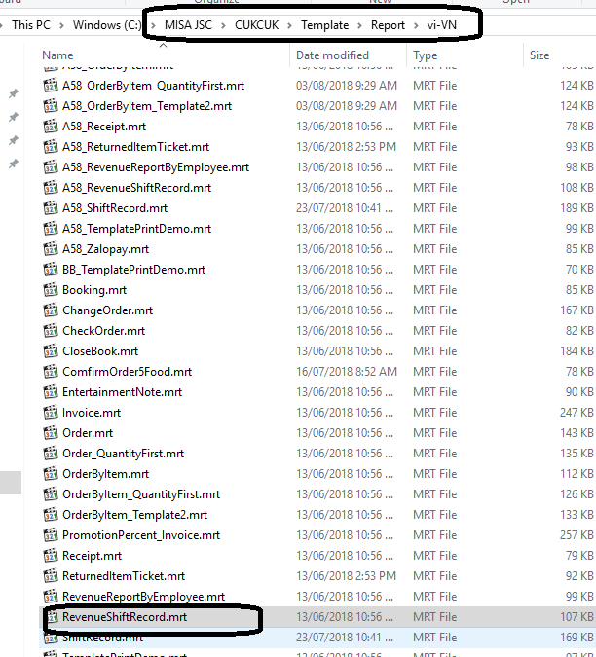
Task: Select the OrderByItem_Template2.mrt file name
Action: [134, 515]
